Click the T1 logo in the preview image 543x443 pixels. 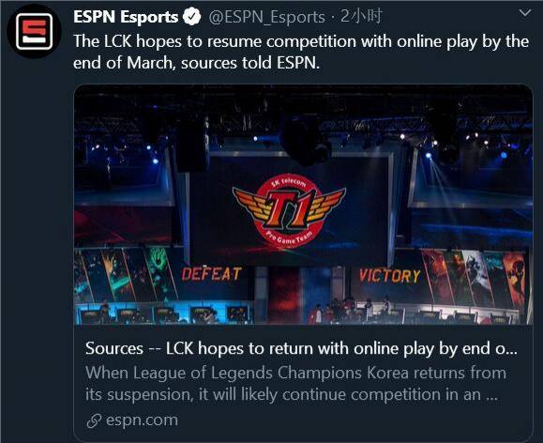tap(289, 211)
